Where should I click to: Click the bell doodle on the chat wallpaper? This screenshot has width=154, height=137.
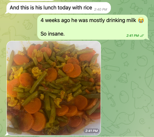pyautogui.click(x=123, y=78)
